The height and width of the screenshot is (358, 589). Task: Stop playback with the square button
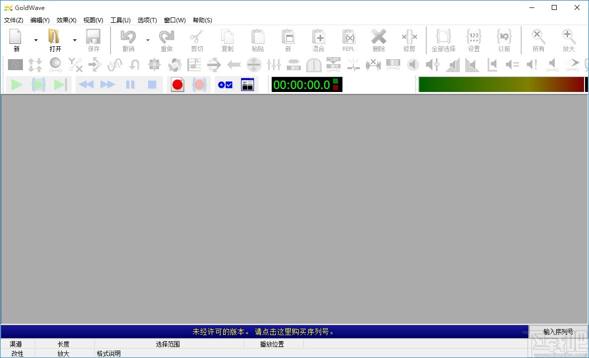(x=152, y=85)
